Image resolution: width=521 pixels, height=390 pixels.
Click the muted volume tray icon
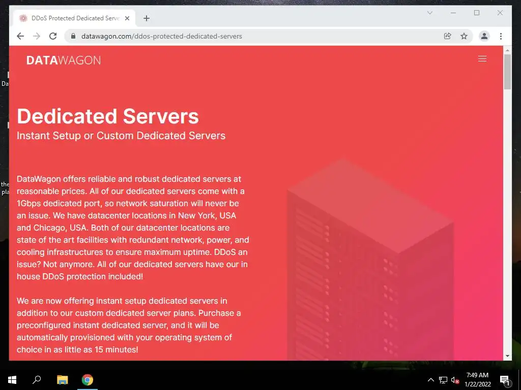click(455, 380)
